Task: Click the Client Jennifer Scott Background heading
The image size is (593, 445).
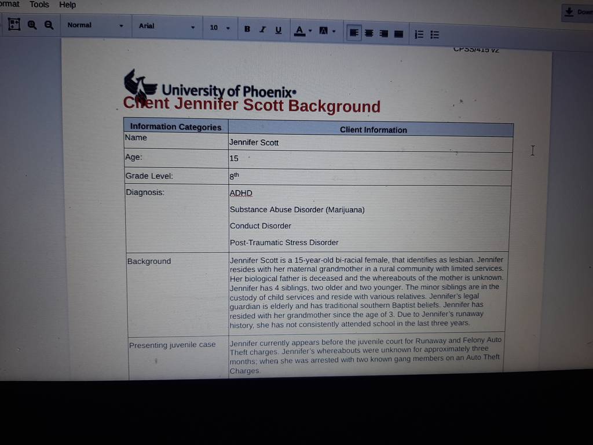Action: [x=252, y=105]
